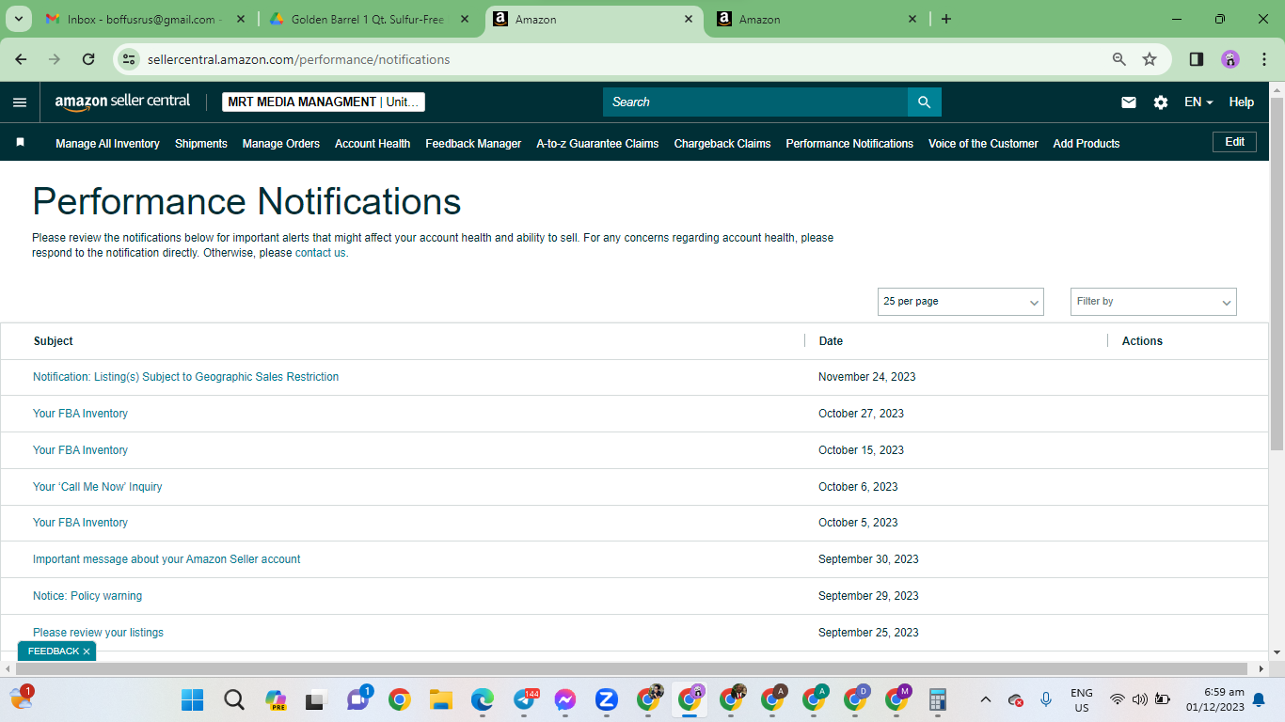Close the Gmail Inbox tab
The height and width of the screenshot is (722, 1285).
(243, 19)
